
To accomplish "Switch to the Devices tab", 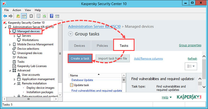I will click(80, 46).
